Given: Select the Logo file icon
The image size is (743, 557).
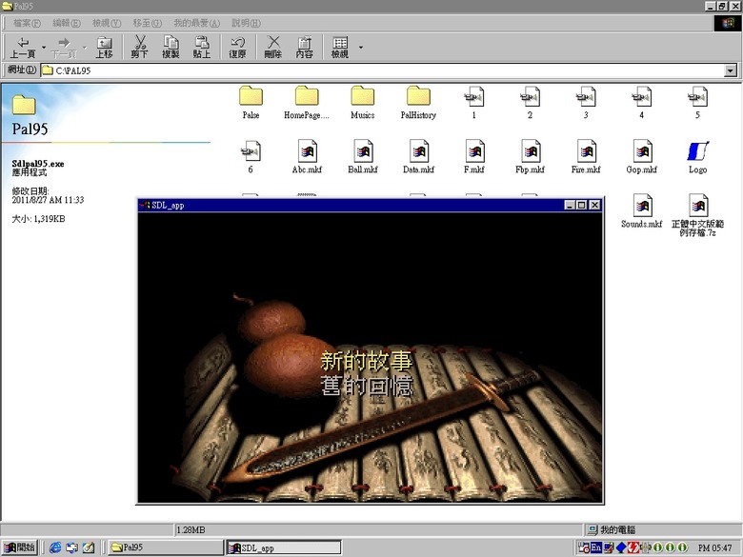Looking at the screenshot, I should click(698, 150).
